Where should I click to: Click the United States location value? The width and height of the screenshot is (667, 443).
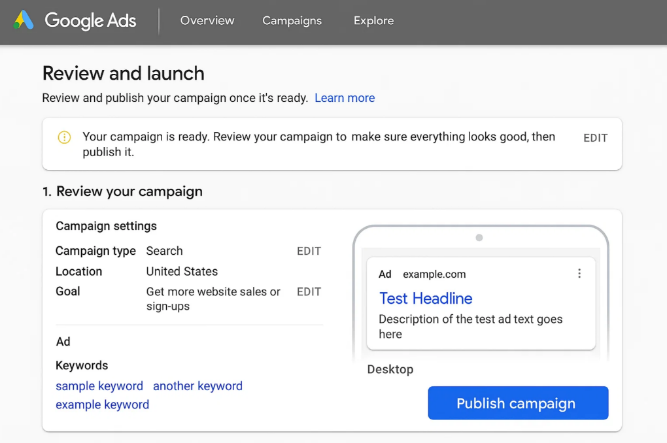tap(182, 271)
